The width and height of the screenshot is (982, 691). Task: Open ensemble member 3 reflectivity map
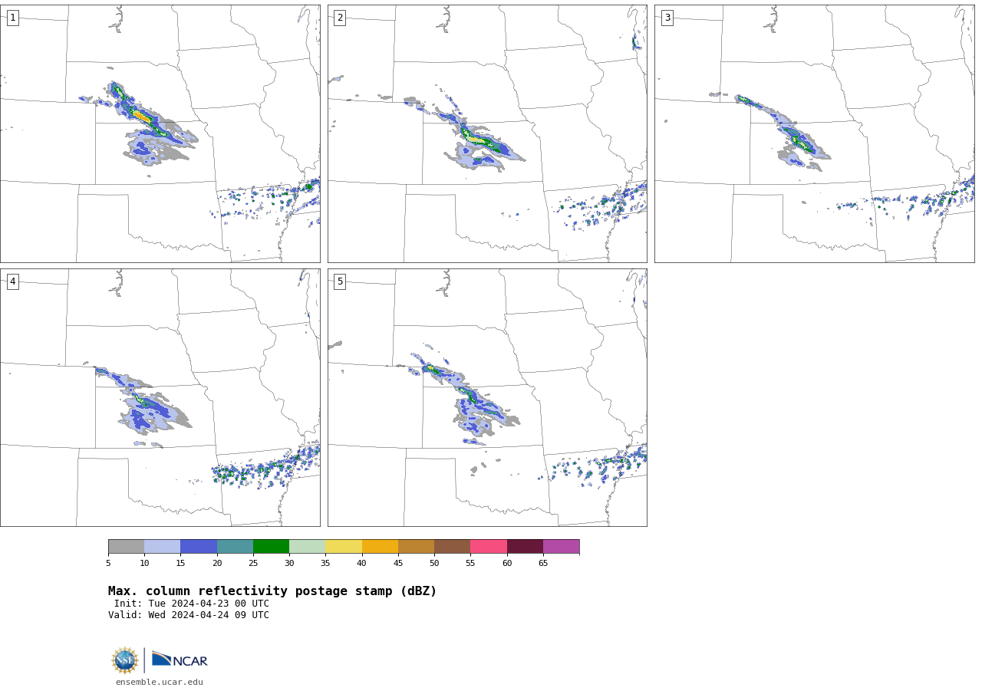click(815, 134)
